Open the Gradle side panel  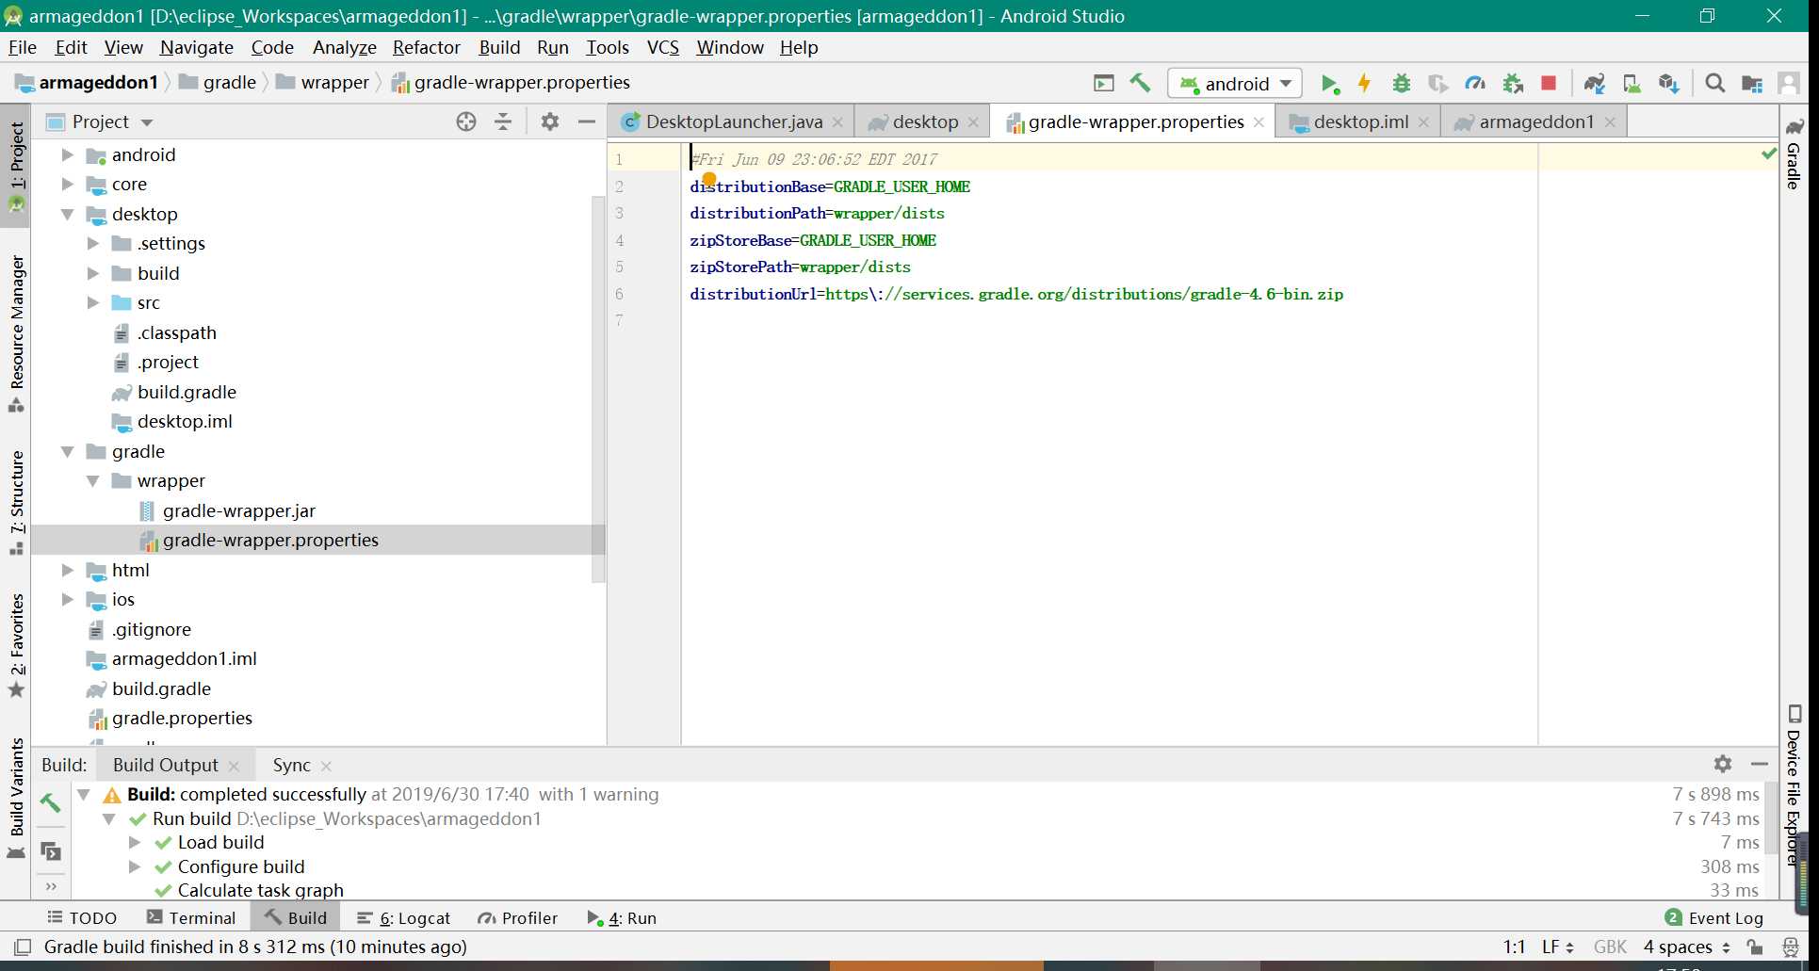pos(1794,154)
